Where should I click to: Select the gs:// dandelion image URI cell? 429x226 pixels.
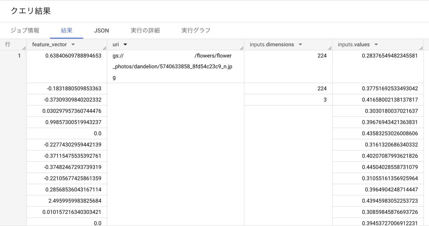click(x=176, y=67)
